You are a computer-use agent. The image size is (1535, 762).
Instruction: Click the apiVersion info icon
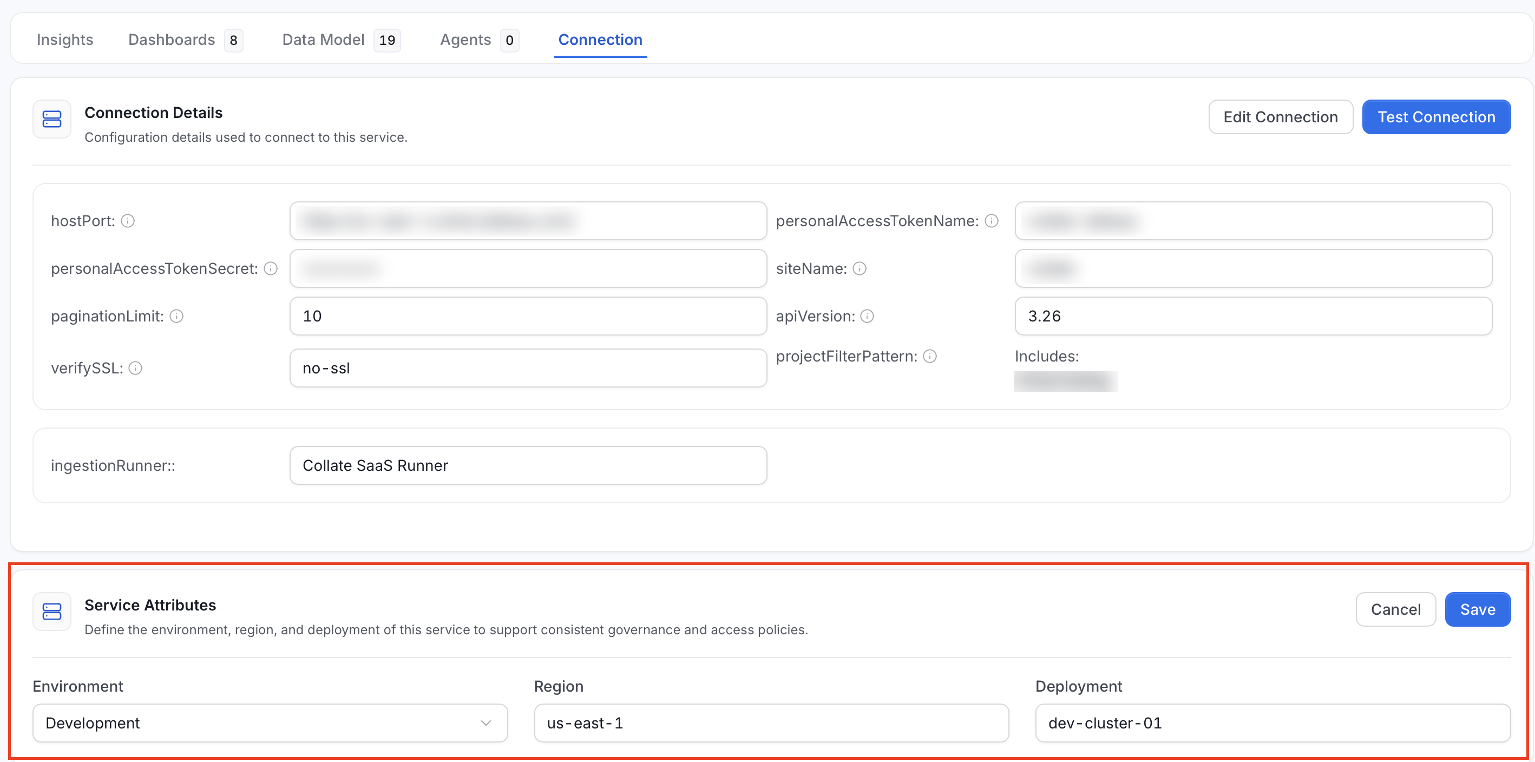pos(868,316)
